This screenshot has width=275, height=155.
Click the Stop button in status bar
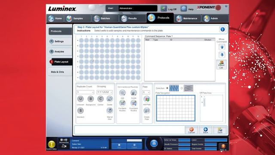[x=119, y=146]
